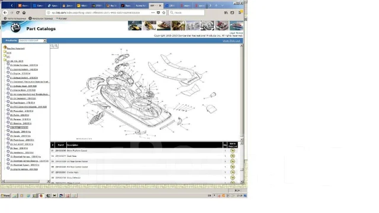Toggle the browser sidebar icon
The height and width of the screenshot is (213, 379).
tap(232, 12)
